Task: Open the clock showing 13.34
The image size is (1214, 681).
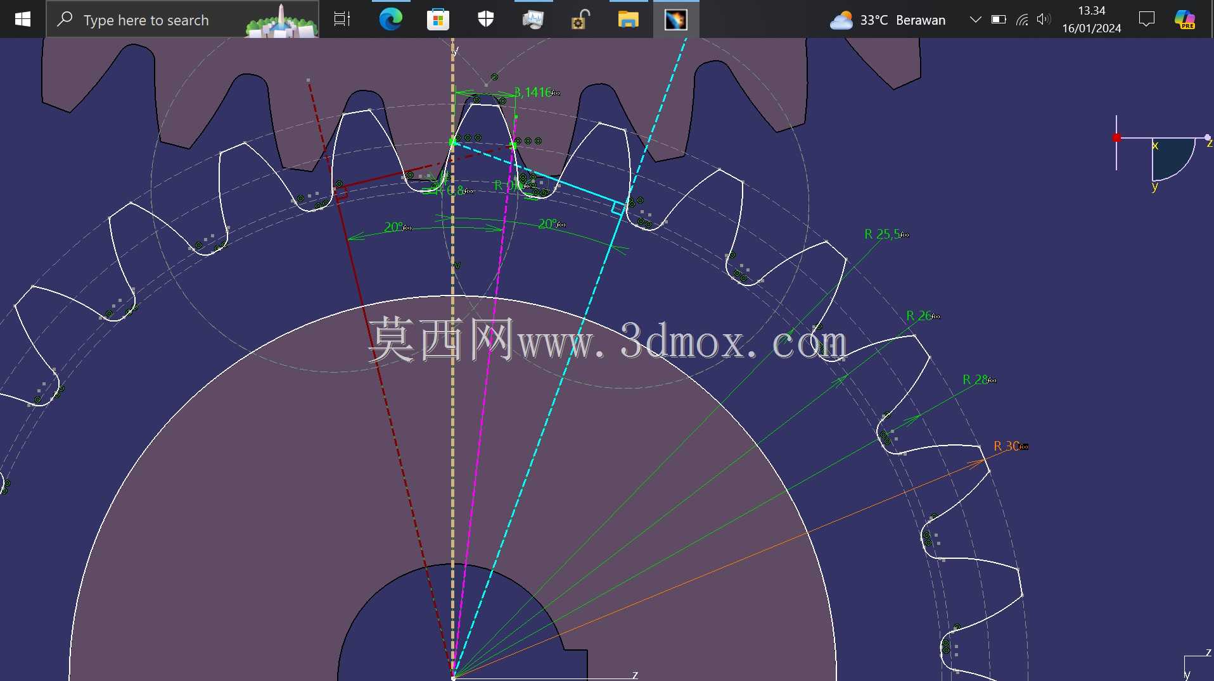Action: 1092,20
